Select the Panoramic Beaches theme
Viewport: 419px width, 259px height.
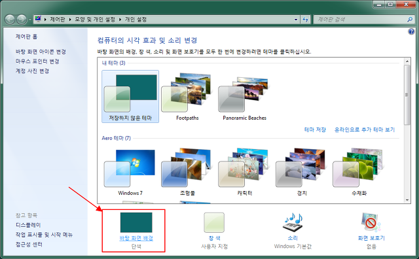[244, 96]
